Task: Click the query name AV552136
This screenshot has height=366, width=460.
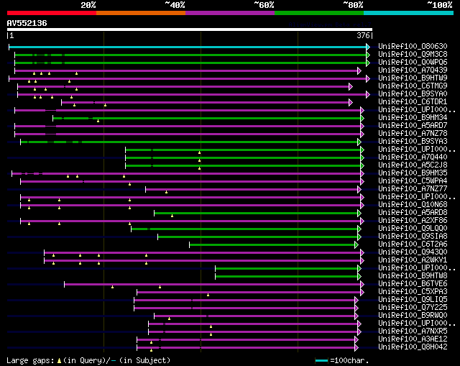Action: tap(27, 23)
